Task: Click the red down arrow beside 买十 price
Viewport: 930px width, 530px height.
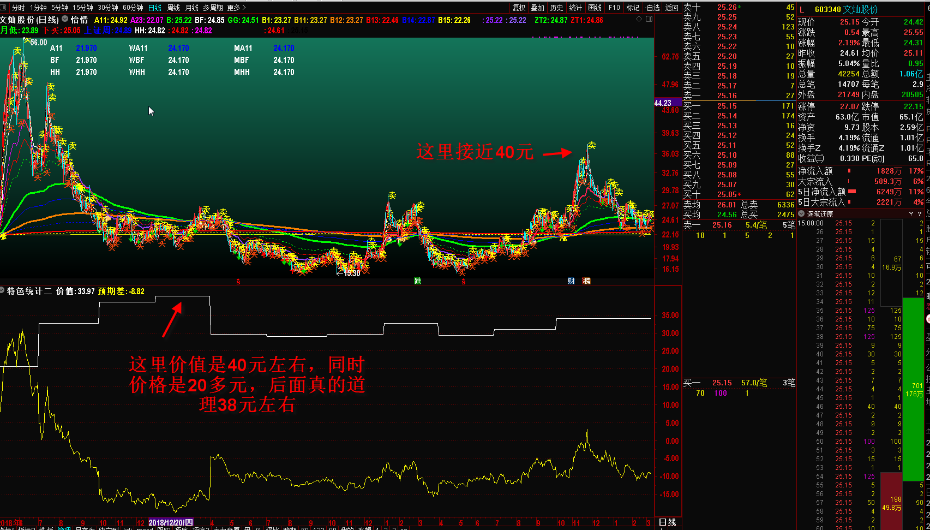Action: (740, 194)
